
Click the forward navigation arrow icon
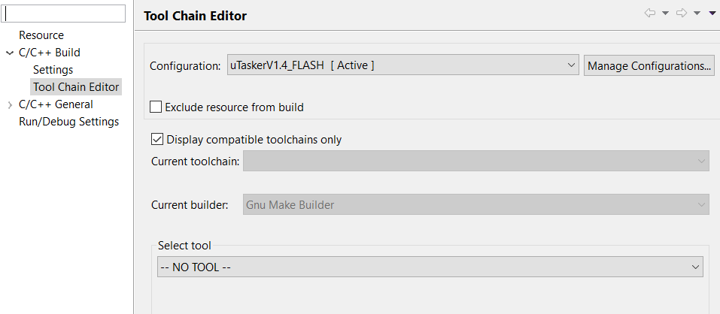pyautogui.click(x=682, y=14)
